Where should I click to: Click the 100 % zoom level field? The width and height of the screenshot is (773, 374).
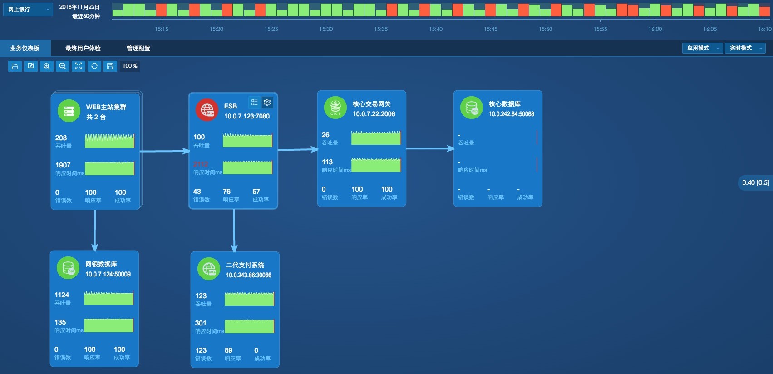click(x=130, y=66)
